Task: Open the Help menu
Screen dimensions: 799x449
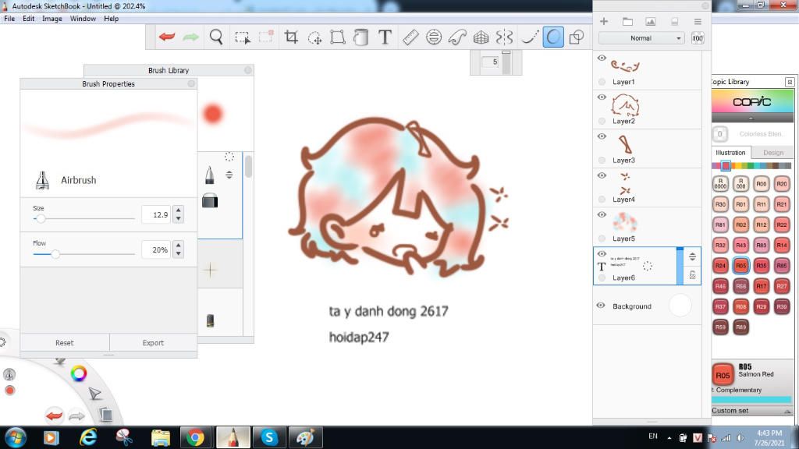Action: pyautogui.click(x=111, y=19)
